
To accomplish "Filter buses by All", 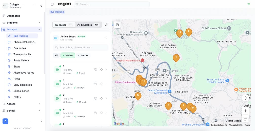I will pyautogui.click(x=56, y=55).
